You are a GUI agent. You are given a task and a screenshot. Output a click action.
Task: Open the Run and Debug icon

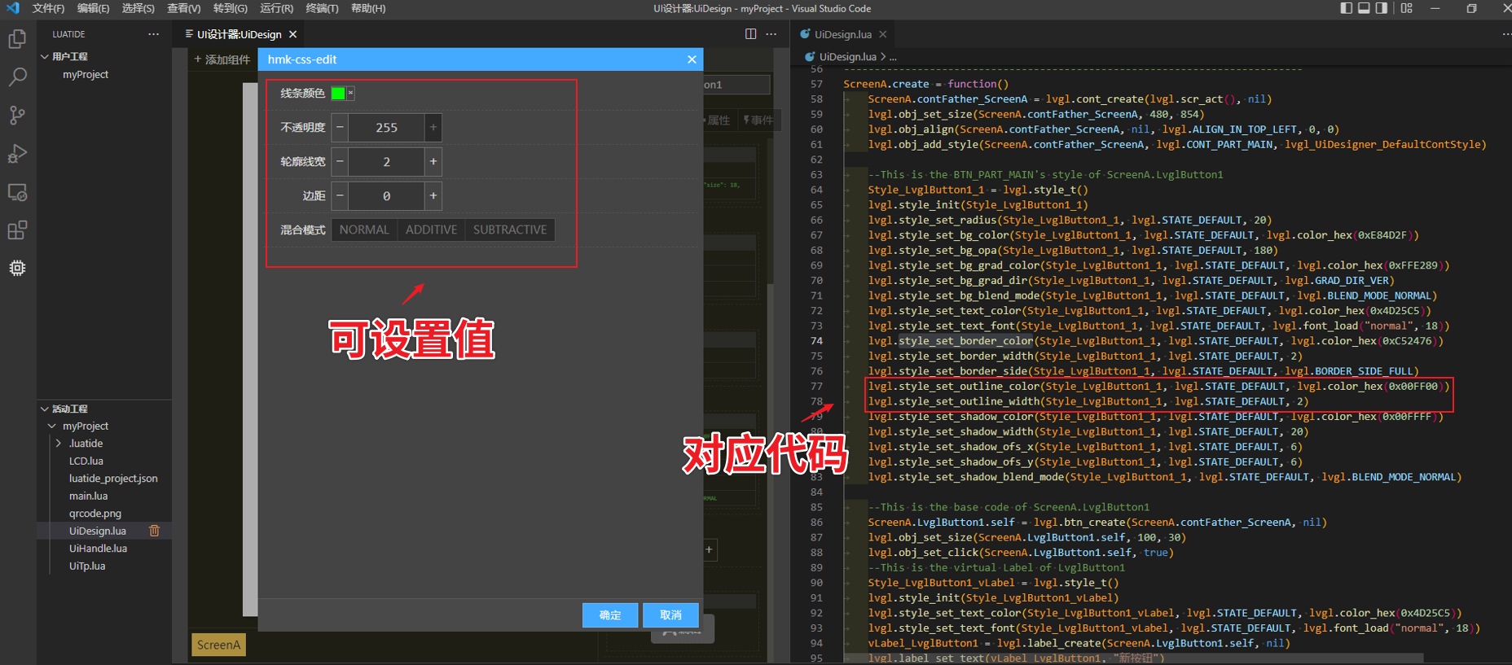pyautogui.click(x=17, y=154)
